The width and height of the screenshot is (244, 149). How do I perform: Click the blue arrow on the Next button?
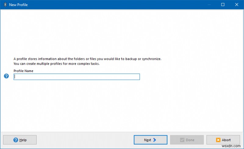tap(155, 140)
